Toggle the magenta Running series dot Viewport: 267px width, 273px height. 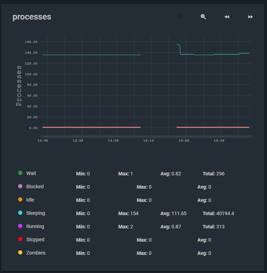(20, 226)
